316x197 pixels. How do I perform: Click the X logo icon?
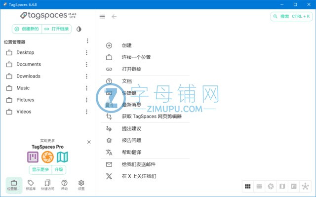coord(109,176)
